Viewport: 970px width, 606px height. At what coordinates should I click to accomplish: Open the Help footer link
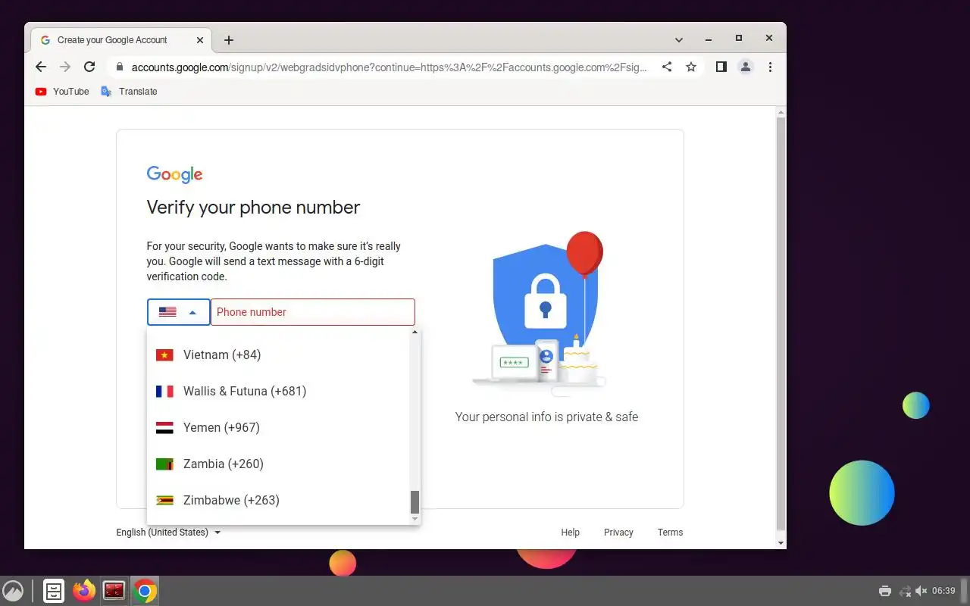tap(570, 533)
